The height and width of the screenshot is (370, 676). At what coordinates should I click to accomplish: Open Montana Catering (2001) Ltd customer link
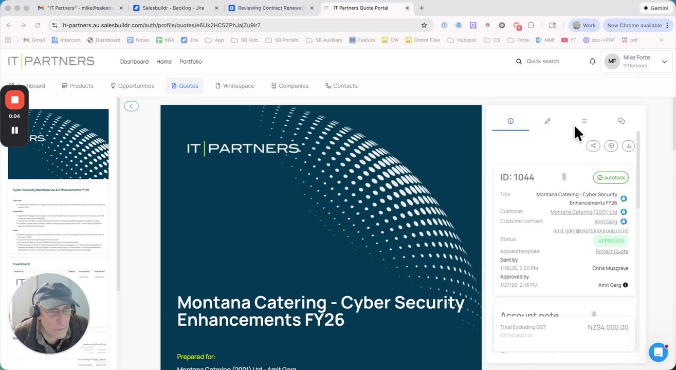[583, 212]
